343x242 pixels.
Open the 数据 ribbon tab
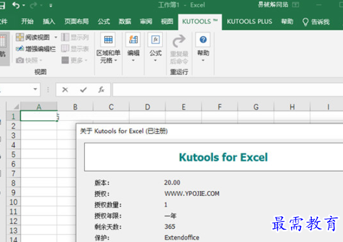[x=125, y=22]
